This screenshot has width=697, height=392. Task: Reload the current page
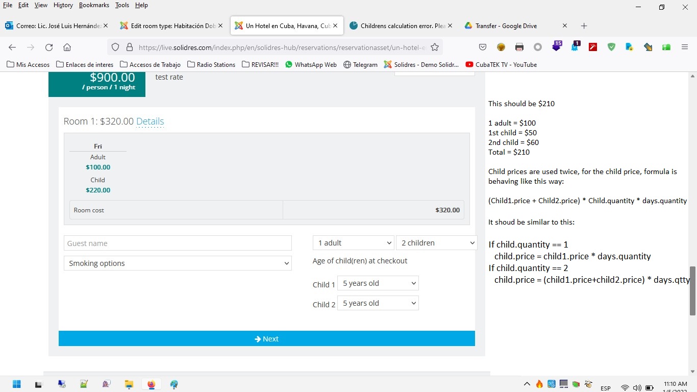point(49,47)
